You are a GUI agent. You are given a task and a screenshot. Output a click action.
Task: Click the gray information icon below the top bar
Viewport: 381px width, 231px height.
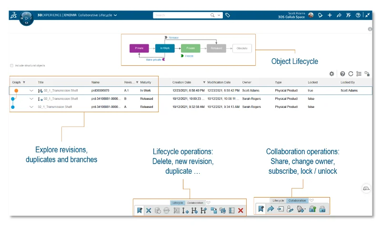(370, 29)
